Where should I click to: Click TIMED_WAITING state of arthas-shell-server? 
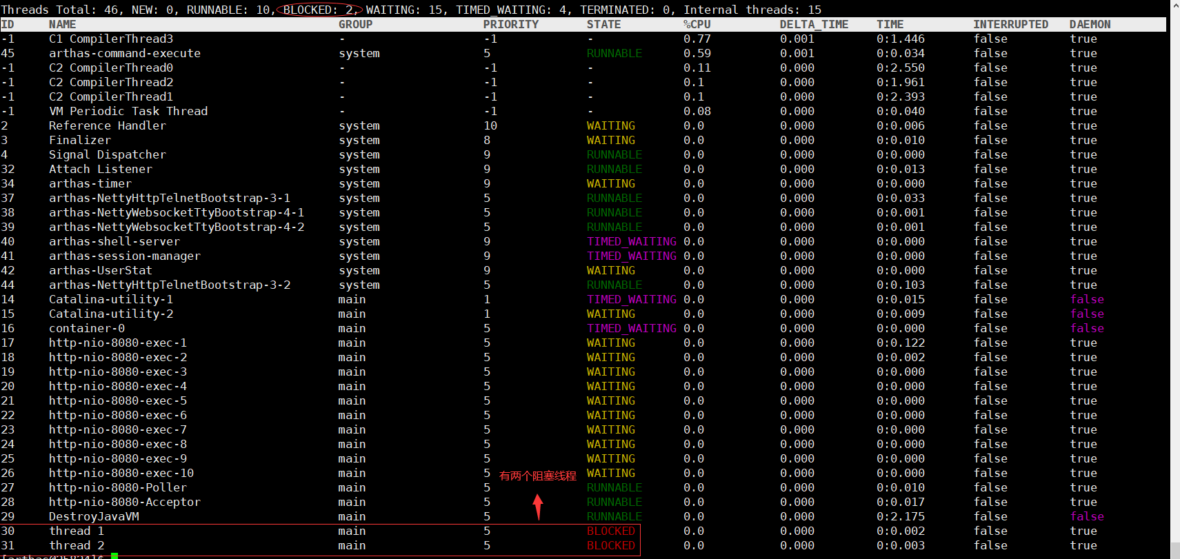[632, 241]
